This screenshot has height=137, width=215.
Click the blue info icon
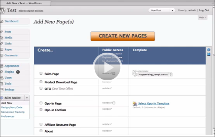(209, 50)
